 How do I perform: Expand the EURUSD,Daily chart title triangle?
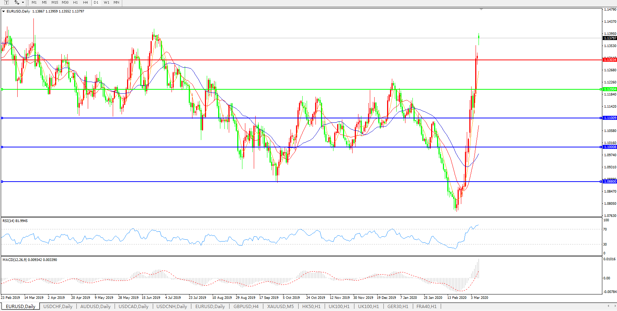4,11
